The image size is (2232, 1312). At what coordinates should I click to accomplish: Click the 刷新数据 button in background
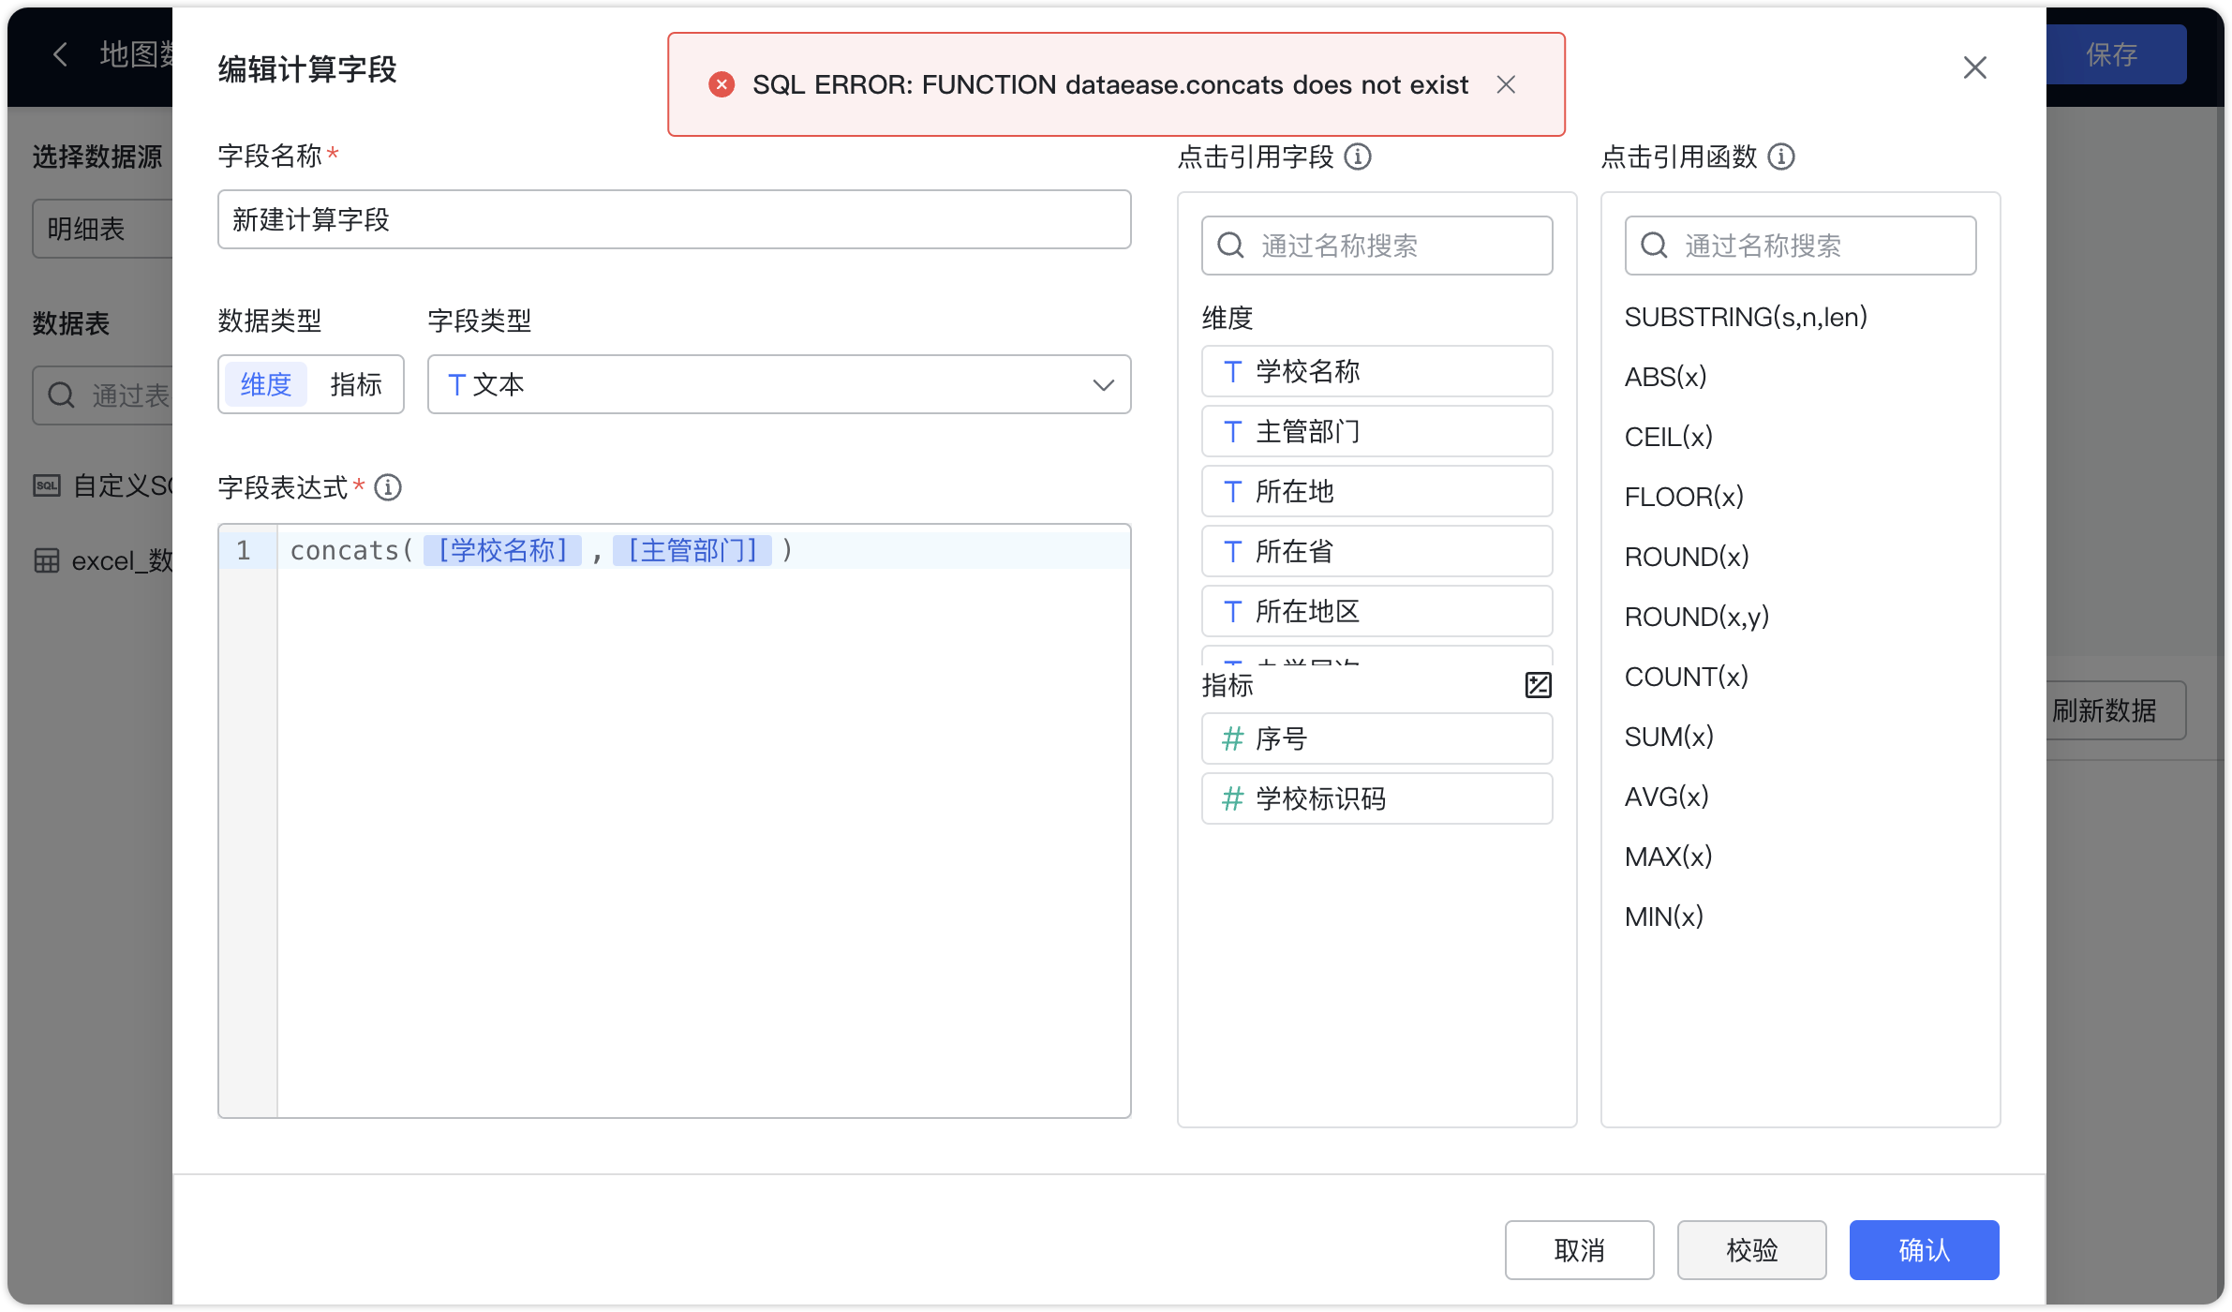point(2115,710)
